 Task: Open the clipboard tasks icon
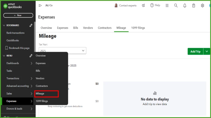tap(194, 6)
